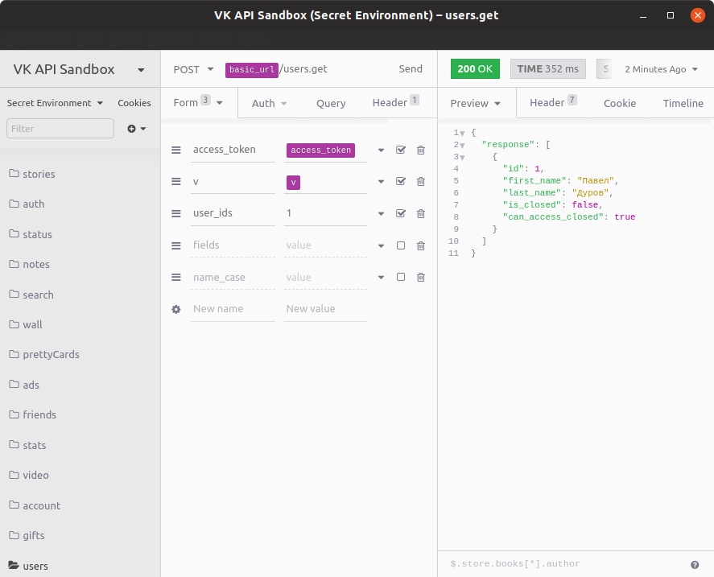
Task: Click the drag handle for fields row
Action: click(x=175, y=245)
